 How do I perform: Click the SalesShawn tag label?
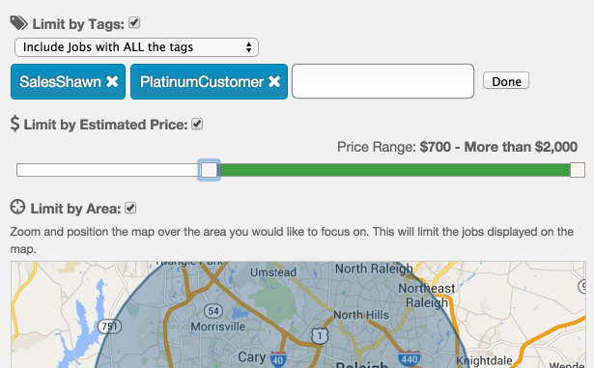(x=60, y=82)
